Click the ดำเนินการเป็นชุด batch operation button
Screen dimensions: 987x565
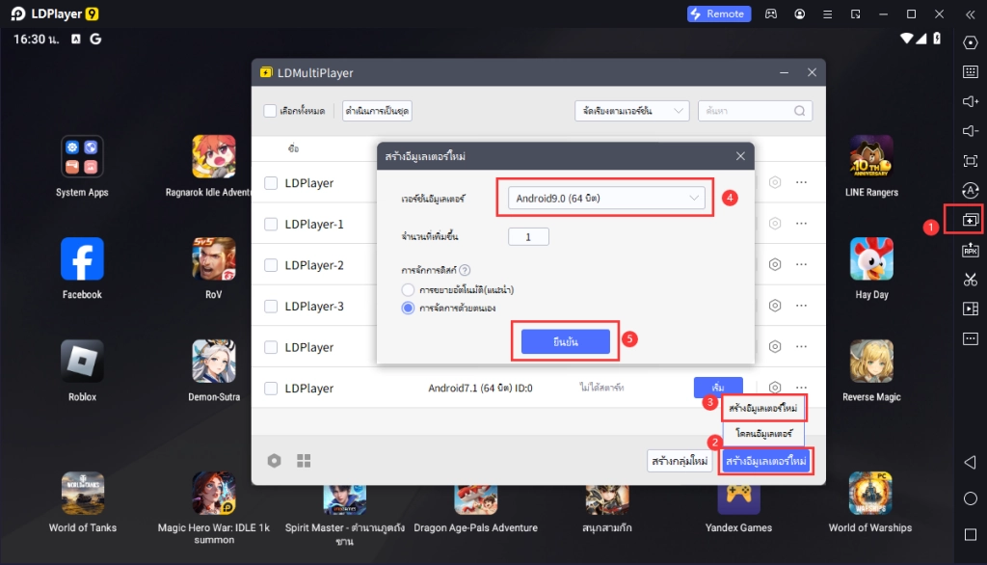[377, 111]
